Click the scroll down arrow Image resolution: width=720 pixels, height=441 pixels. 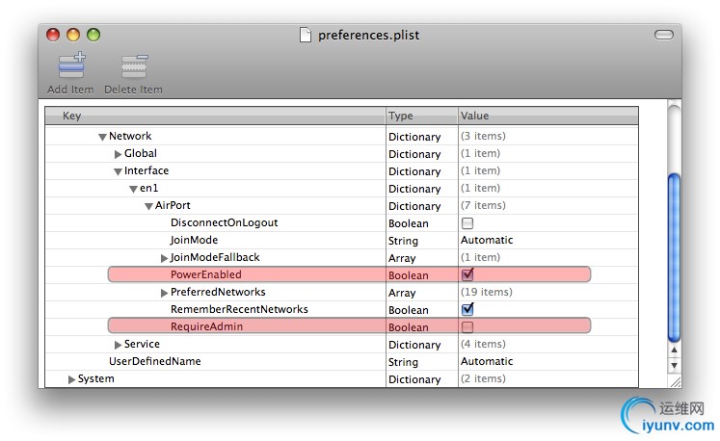point(674,366)
